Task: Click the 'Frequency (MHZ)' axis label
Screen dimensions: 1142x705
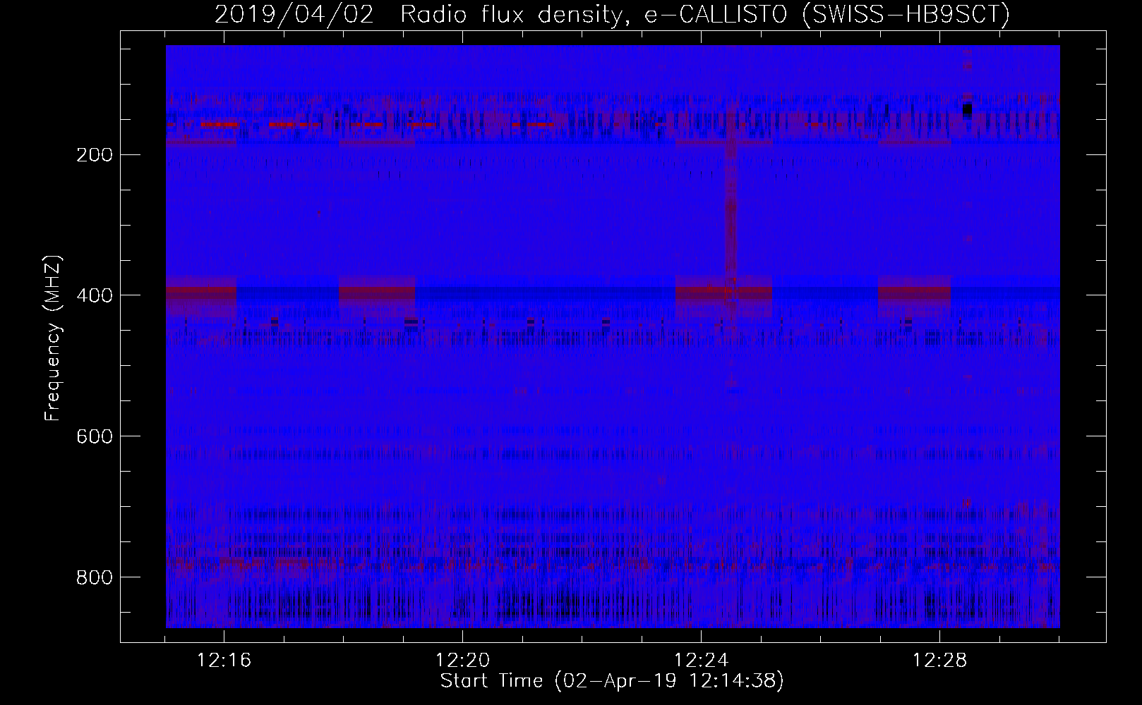Action: (53, 338)
